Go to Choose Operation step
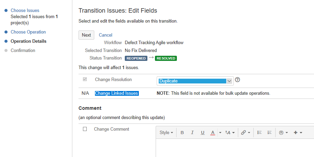This screenshot has width=314, height=157. 28,32
